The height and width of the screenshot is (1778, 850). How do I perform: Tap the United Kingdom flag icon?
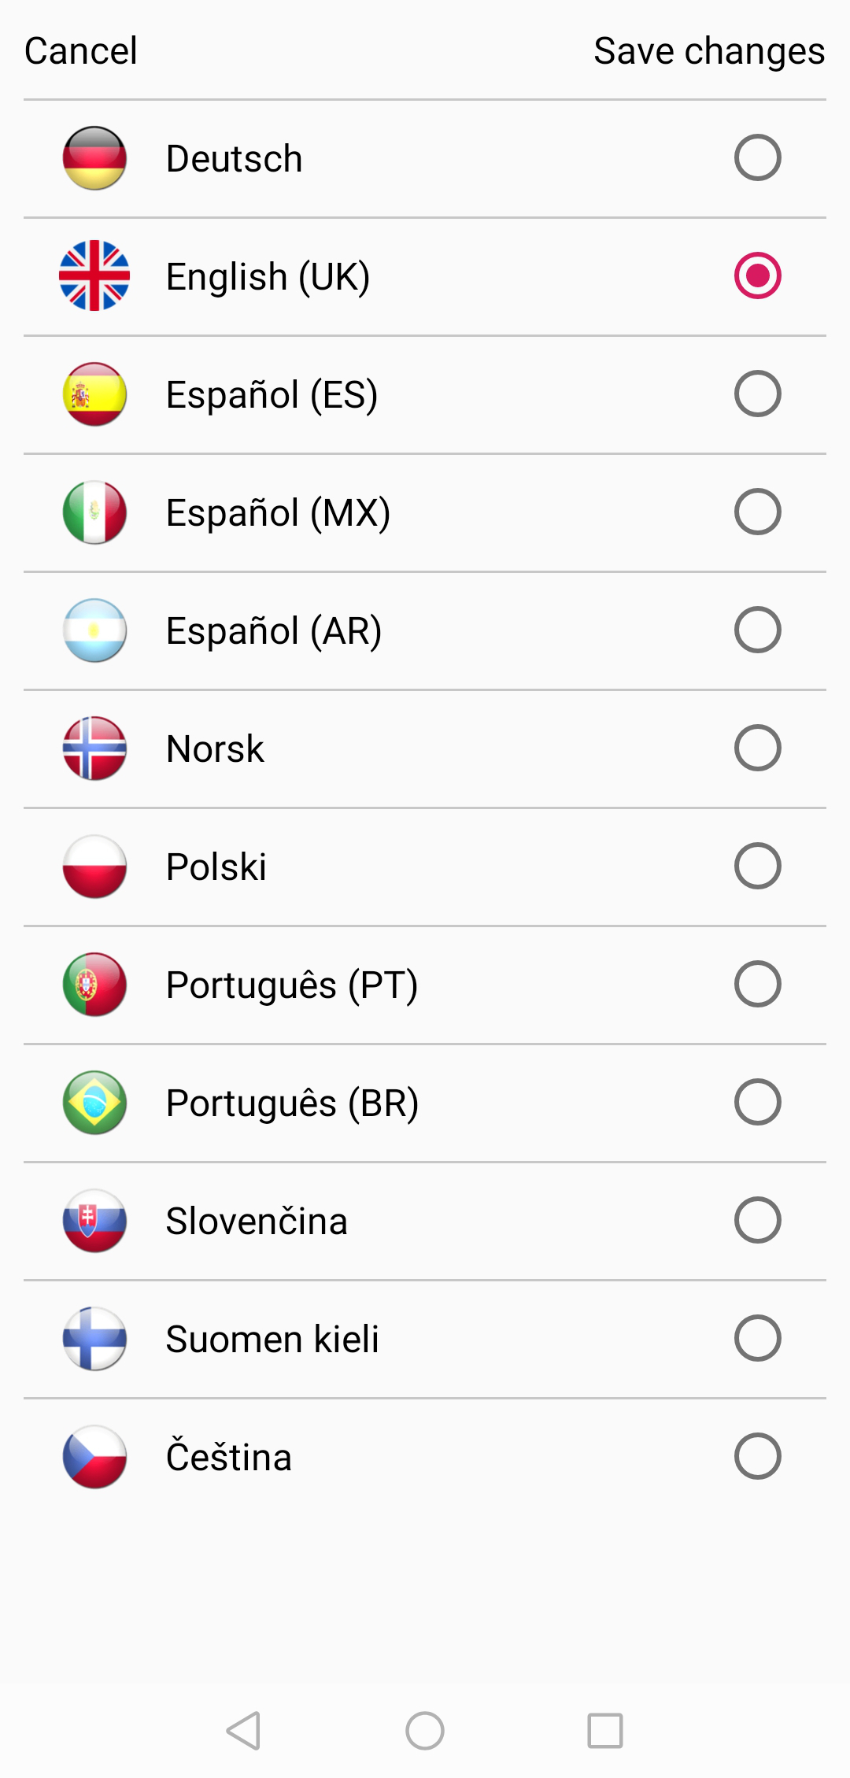click(94, 276)
